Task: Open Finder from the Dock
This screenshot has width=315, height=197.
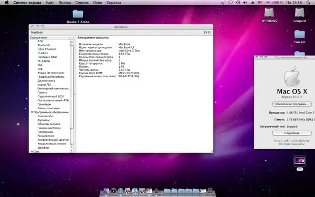Action: pos(106,191)
